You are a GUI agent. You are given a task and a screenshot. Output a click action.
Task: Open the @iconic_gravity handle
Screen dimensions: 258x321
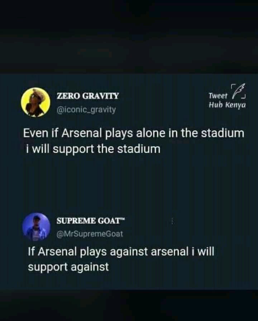click(86, 110)
